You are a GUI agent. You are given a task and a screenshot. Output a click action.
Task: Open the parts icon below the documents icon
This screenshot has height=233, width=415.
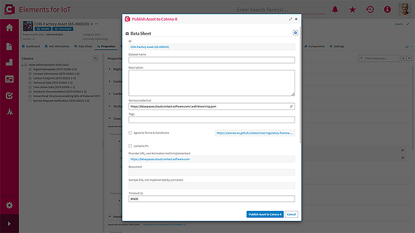coord(9,63)
